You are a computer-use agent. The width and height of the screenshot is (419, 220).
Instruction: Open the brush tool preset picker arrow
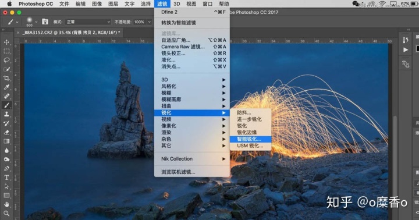pos(17,22)
